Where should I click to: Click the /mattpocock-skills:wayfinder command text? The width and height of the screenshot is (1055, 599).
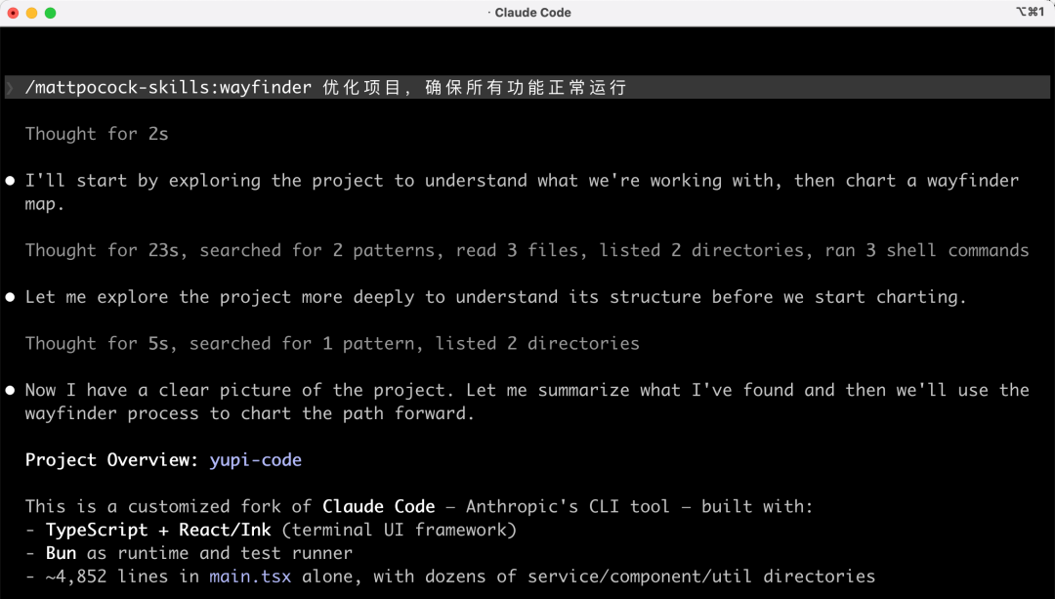click(x=168, y=88)
